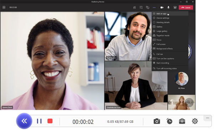Open the recorder toolbox briefcase icon
The width and height of the screenshot is (214, 130).
click(x=182, y=121)
